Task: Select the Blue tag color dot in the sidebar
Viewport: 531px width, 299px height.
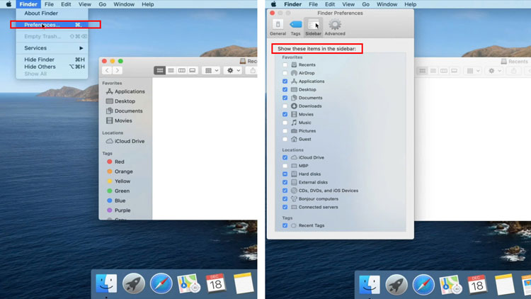Action: [109, 201]
